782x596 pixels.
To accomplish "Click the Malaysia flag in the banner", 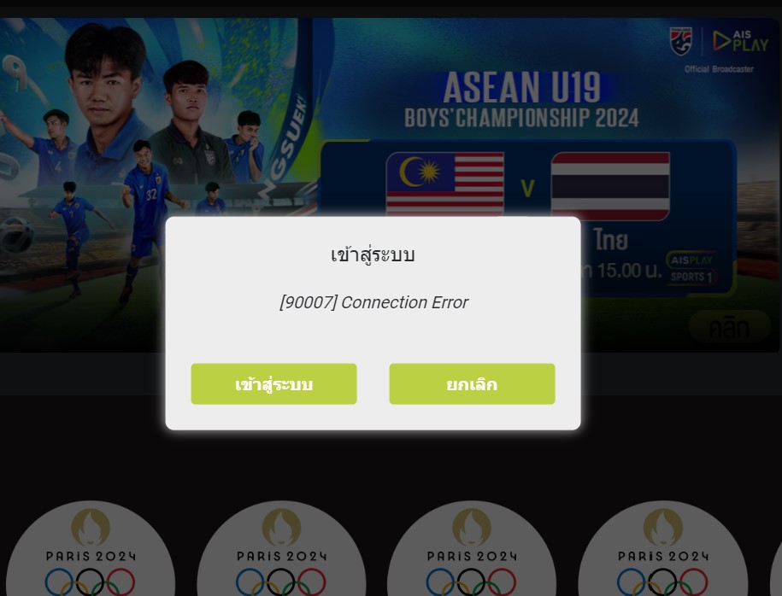I will click(445, 184).
